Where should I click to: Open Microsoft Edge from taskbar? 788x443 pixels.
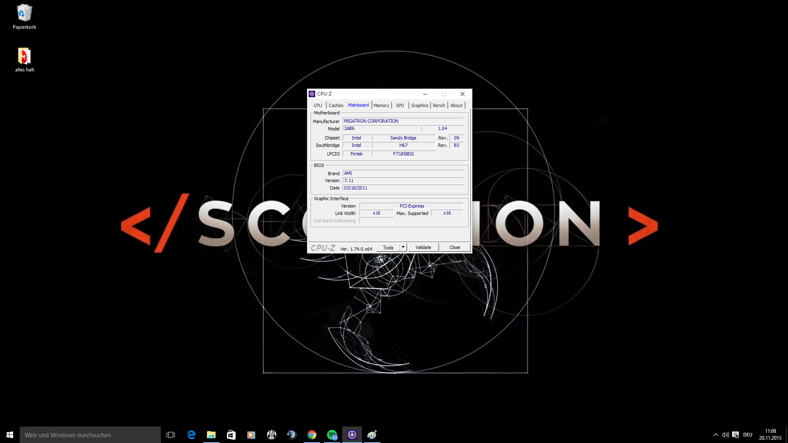pyautogui.click(x=191, y=435)
